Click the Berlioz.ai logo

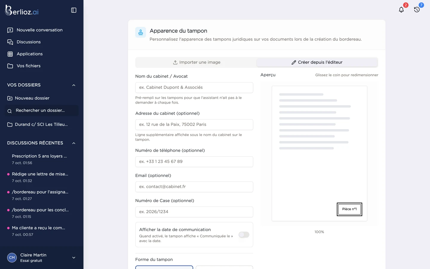tap(22, 10)
